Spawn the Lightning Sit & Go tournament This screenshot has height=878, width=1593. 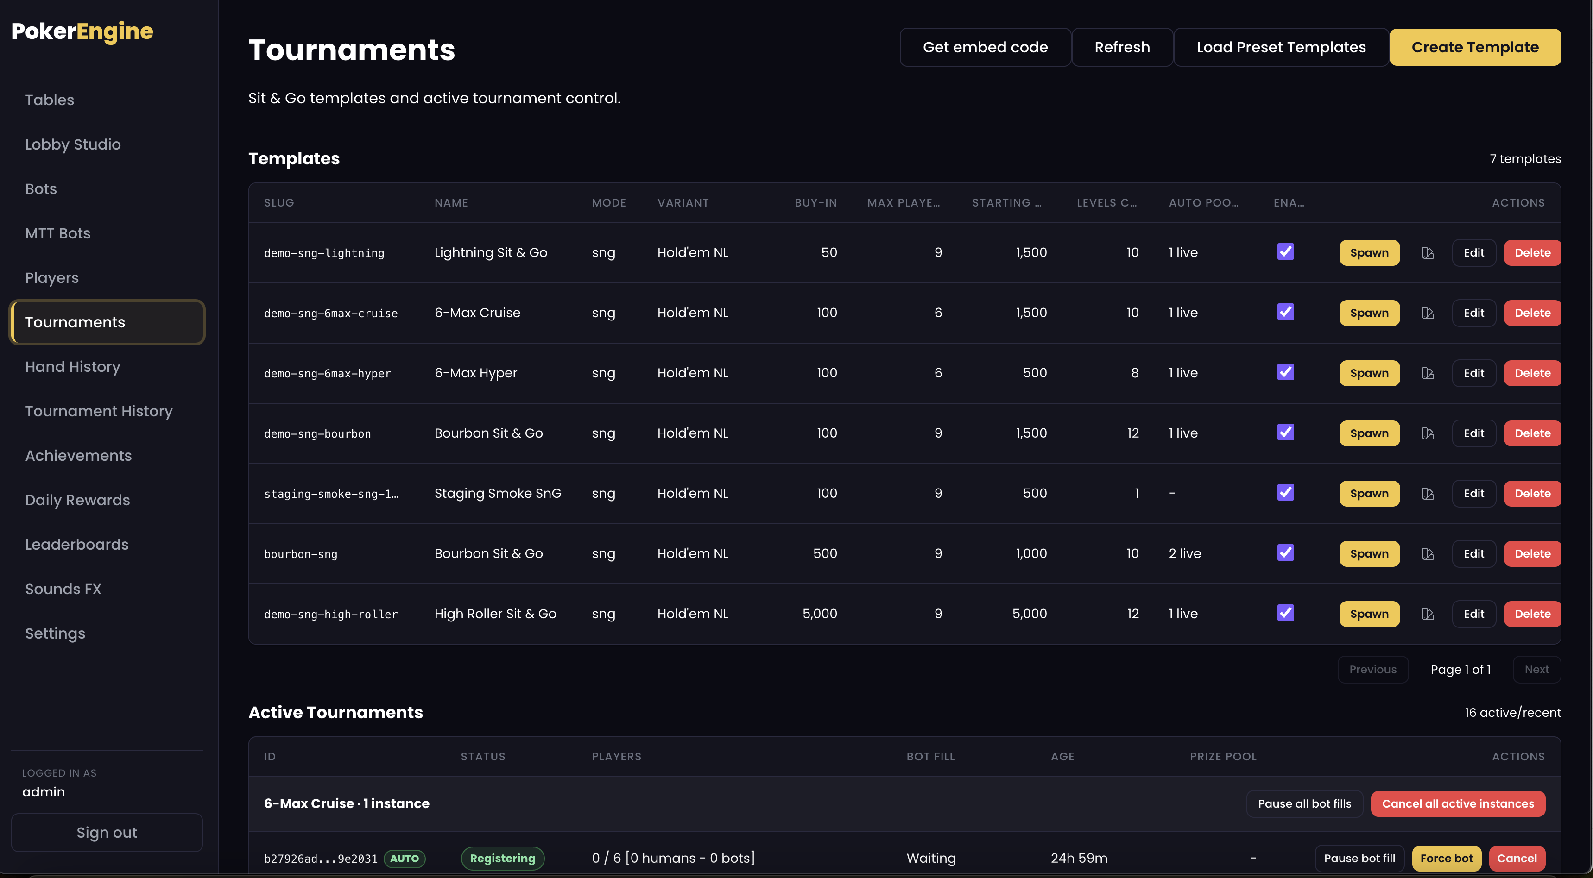tap(1369, 253)
